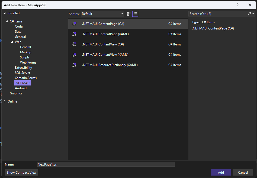The image size is (257, 178).
Task: Click Show Compact View button
Action: coord(21,172)
